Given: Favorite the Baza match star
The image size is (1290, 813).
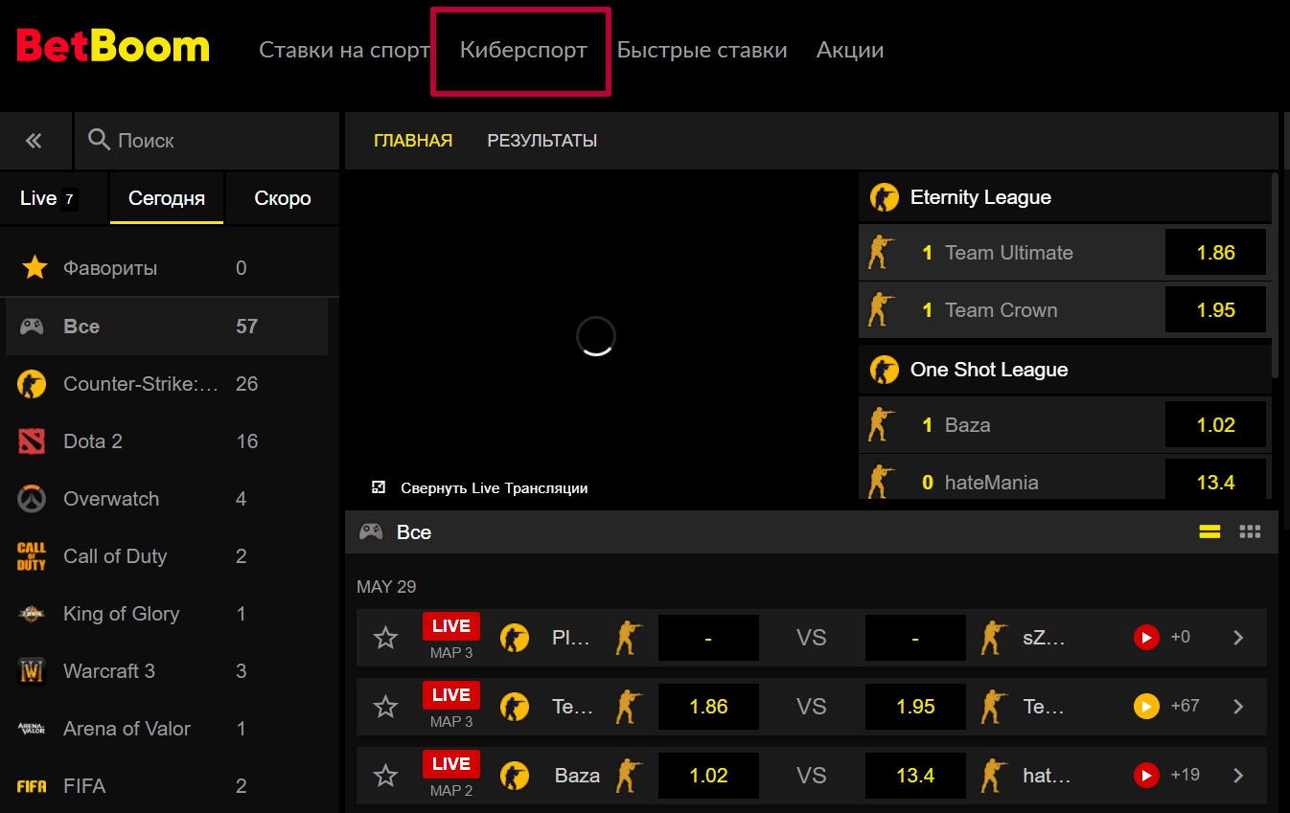Looking at the screenshot, I should pos(385,775).
